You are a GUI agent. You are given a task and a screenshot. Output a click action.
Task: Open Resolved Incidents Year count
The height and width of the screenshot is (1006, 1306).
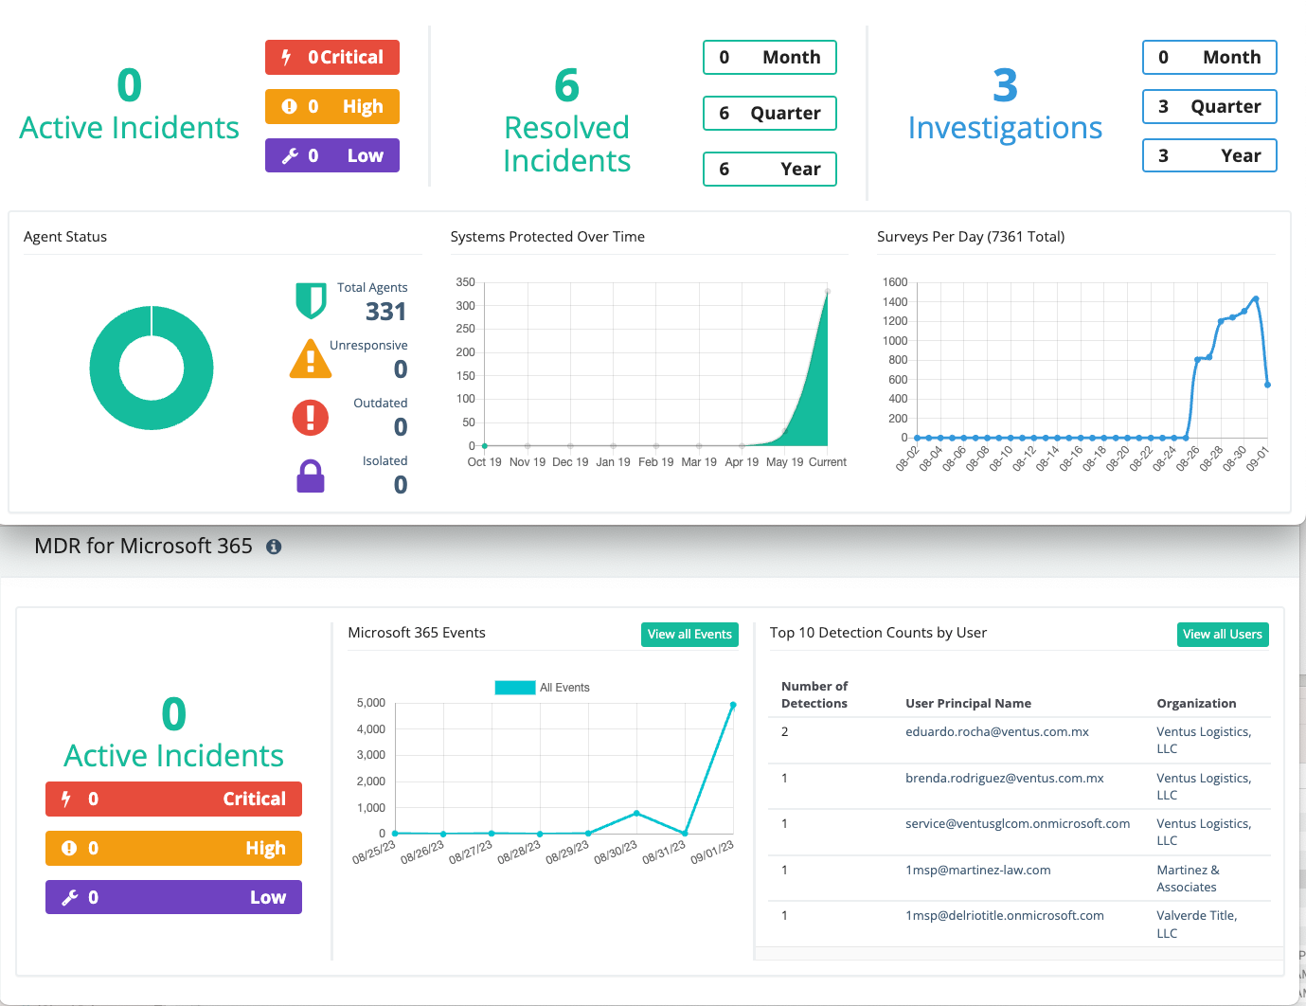click(770, 169)
